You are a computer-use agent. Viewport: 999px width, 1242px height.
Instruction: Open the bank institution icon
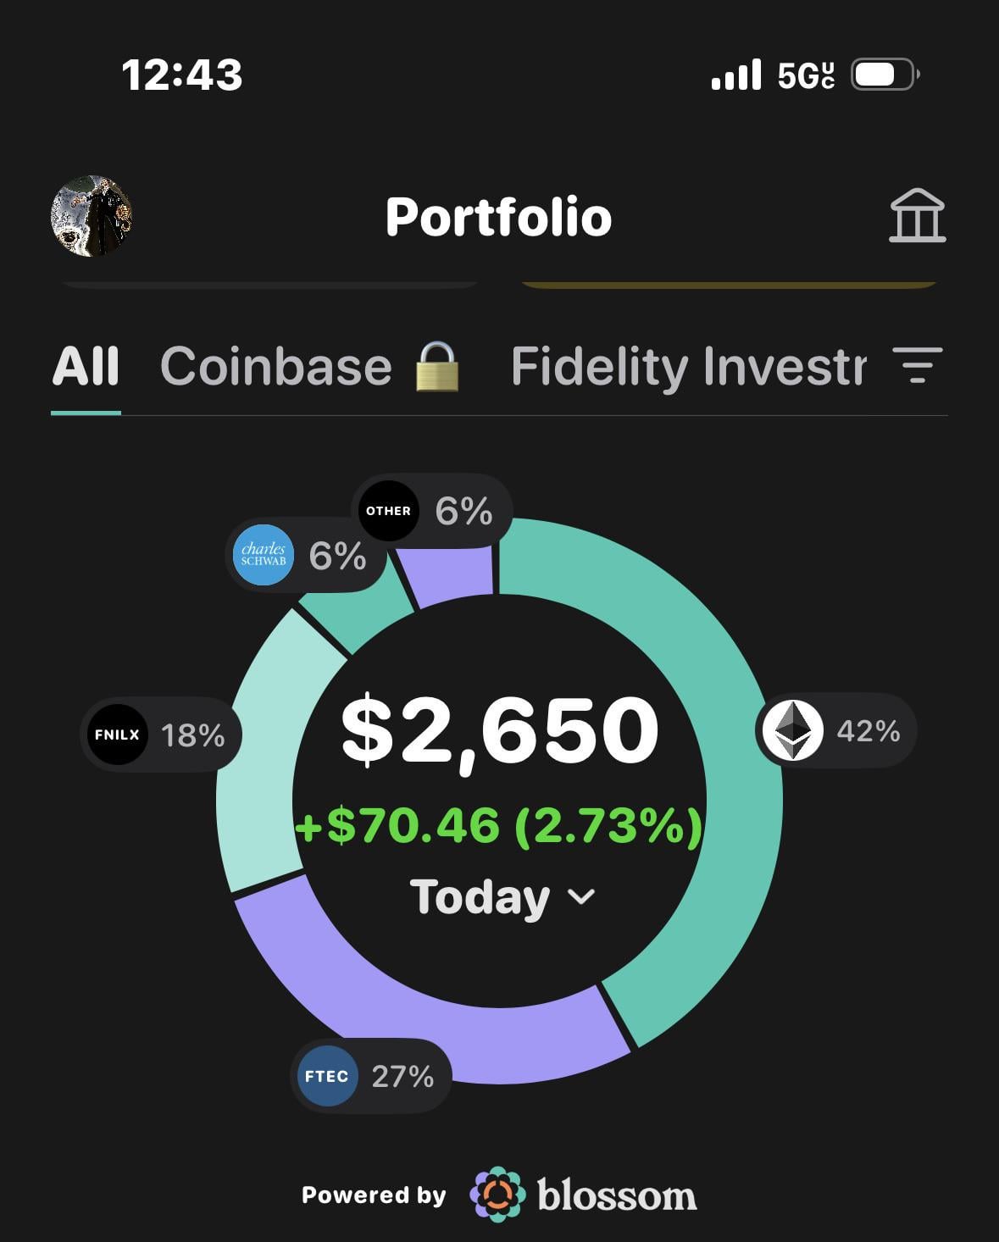point(917,215)
